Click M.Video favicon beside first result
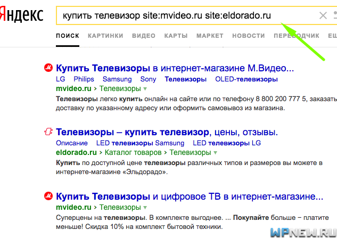 48,68
